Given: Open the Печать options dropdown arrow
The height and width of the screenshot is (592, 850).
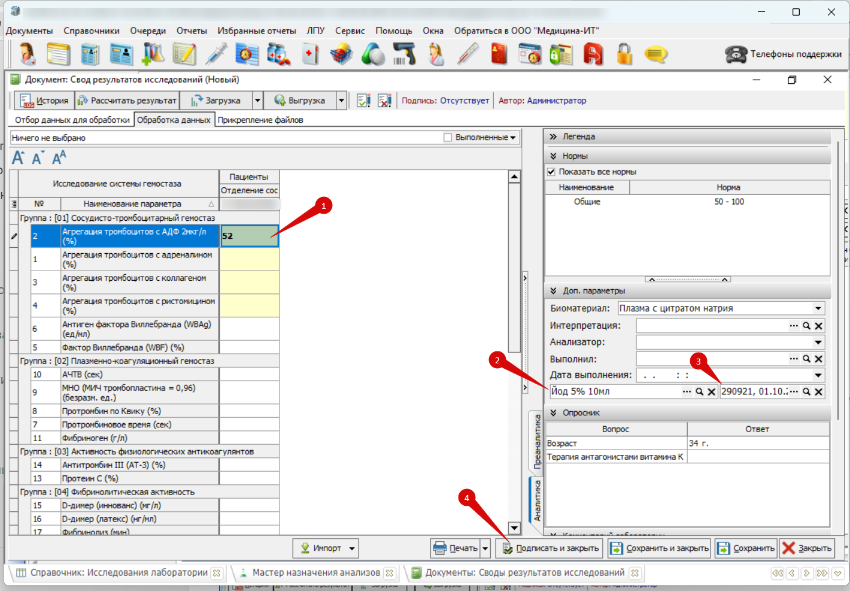Looking at the screenshot, I should [485, 548].
